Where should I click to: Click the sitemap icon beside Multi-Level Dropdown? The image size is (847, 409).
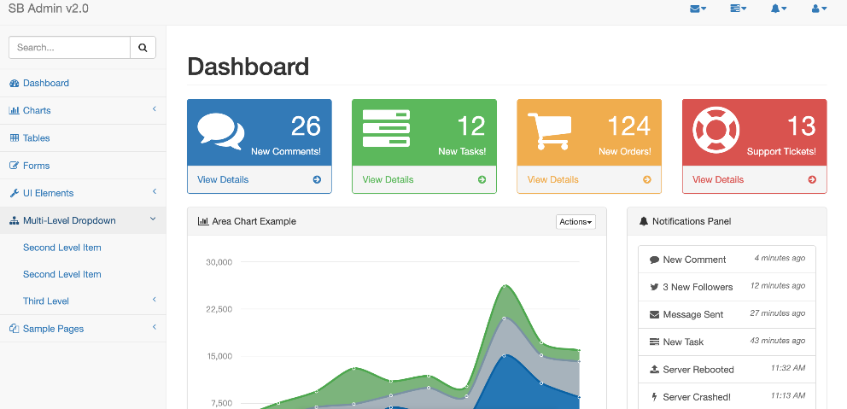coord(14,220)
